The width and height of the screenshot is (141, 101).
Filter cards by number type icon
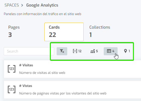pyautogui.click(x=75, y=51)
